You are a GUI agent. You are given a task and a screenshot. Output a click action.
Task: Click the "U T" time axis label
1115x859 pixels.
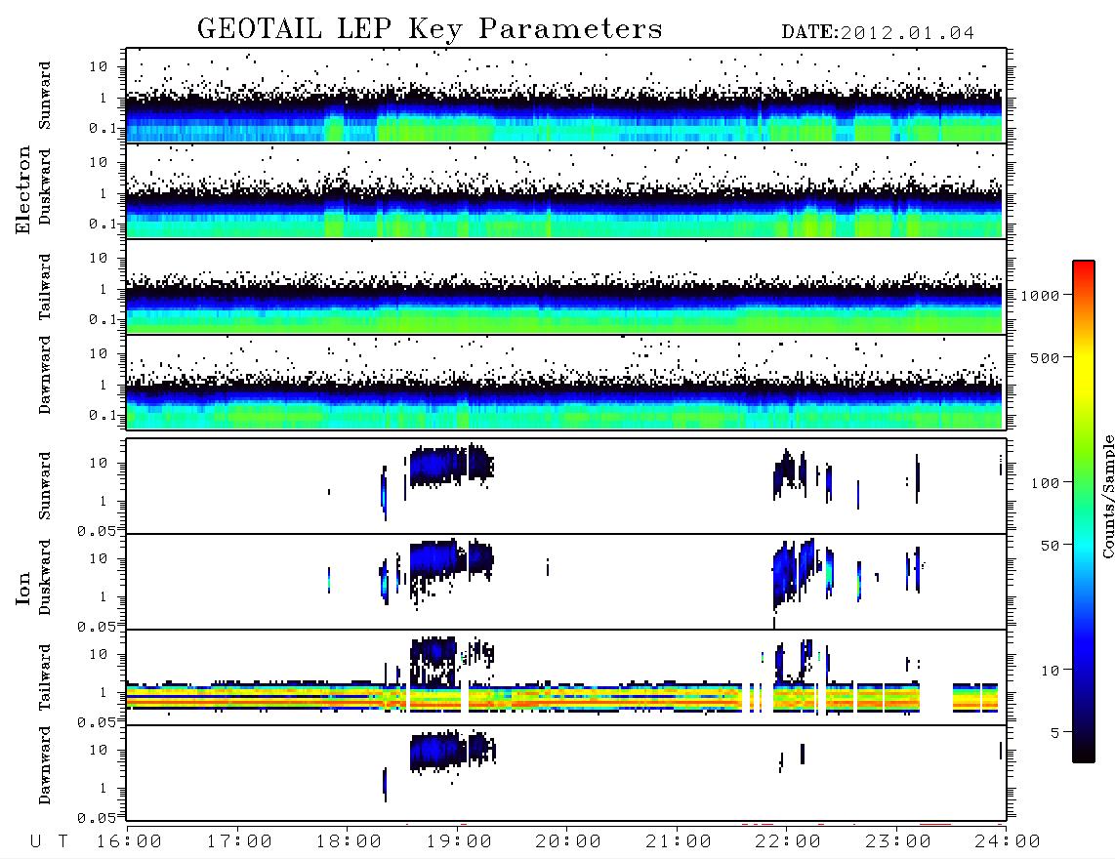point(49,842)
